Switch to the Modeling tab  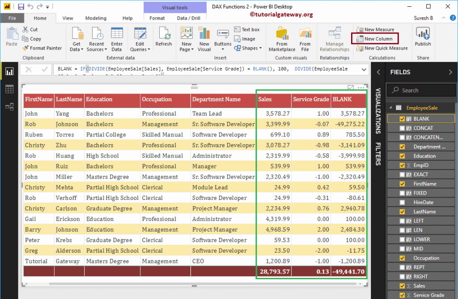pos(96,18)
